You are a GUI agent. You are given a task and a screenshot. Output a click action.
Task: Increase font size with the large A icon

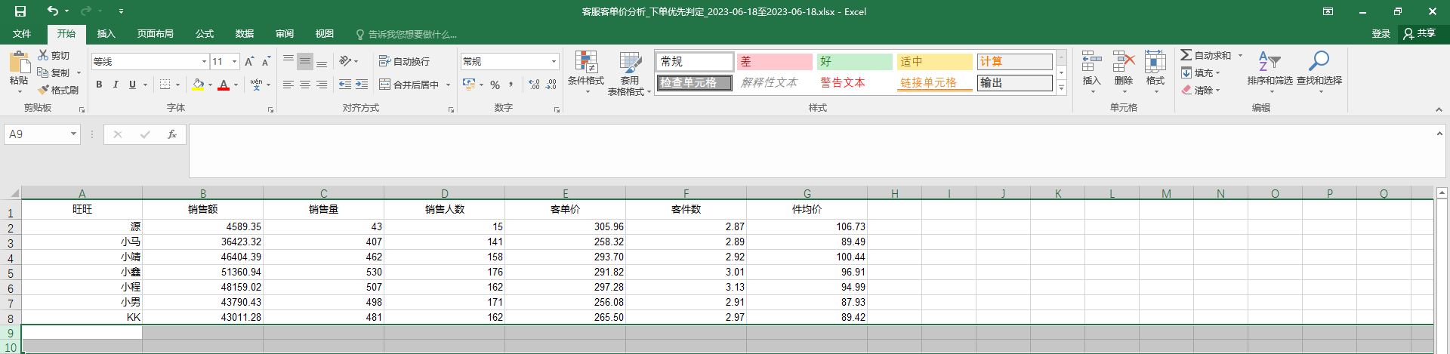248,61
